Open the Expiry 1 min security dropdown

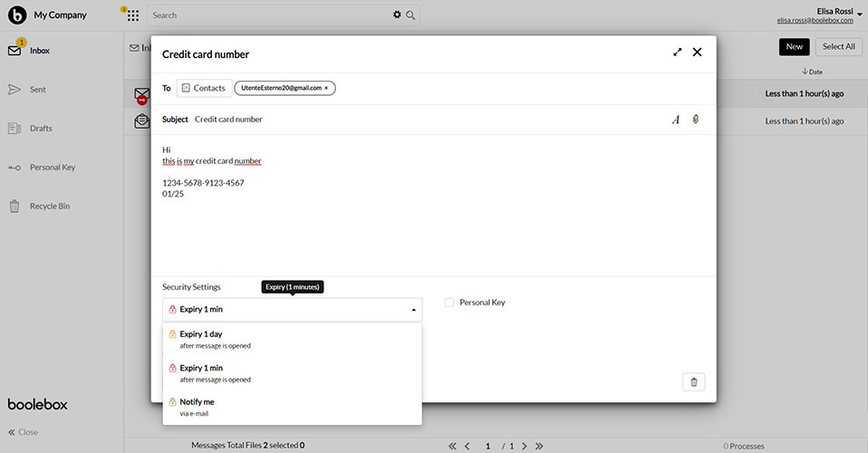coord(292,310)
